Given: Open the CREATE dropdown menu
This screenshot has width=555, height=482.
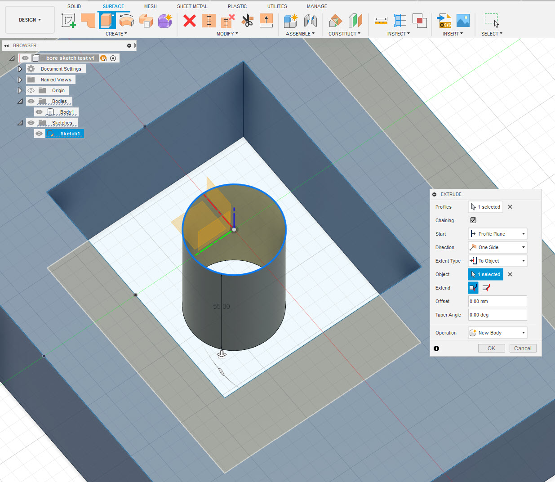Looking at the screenshot, I should pos(116,34).
